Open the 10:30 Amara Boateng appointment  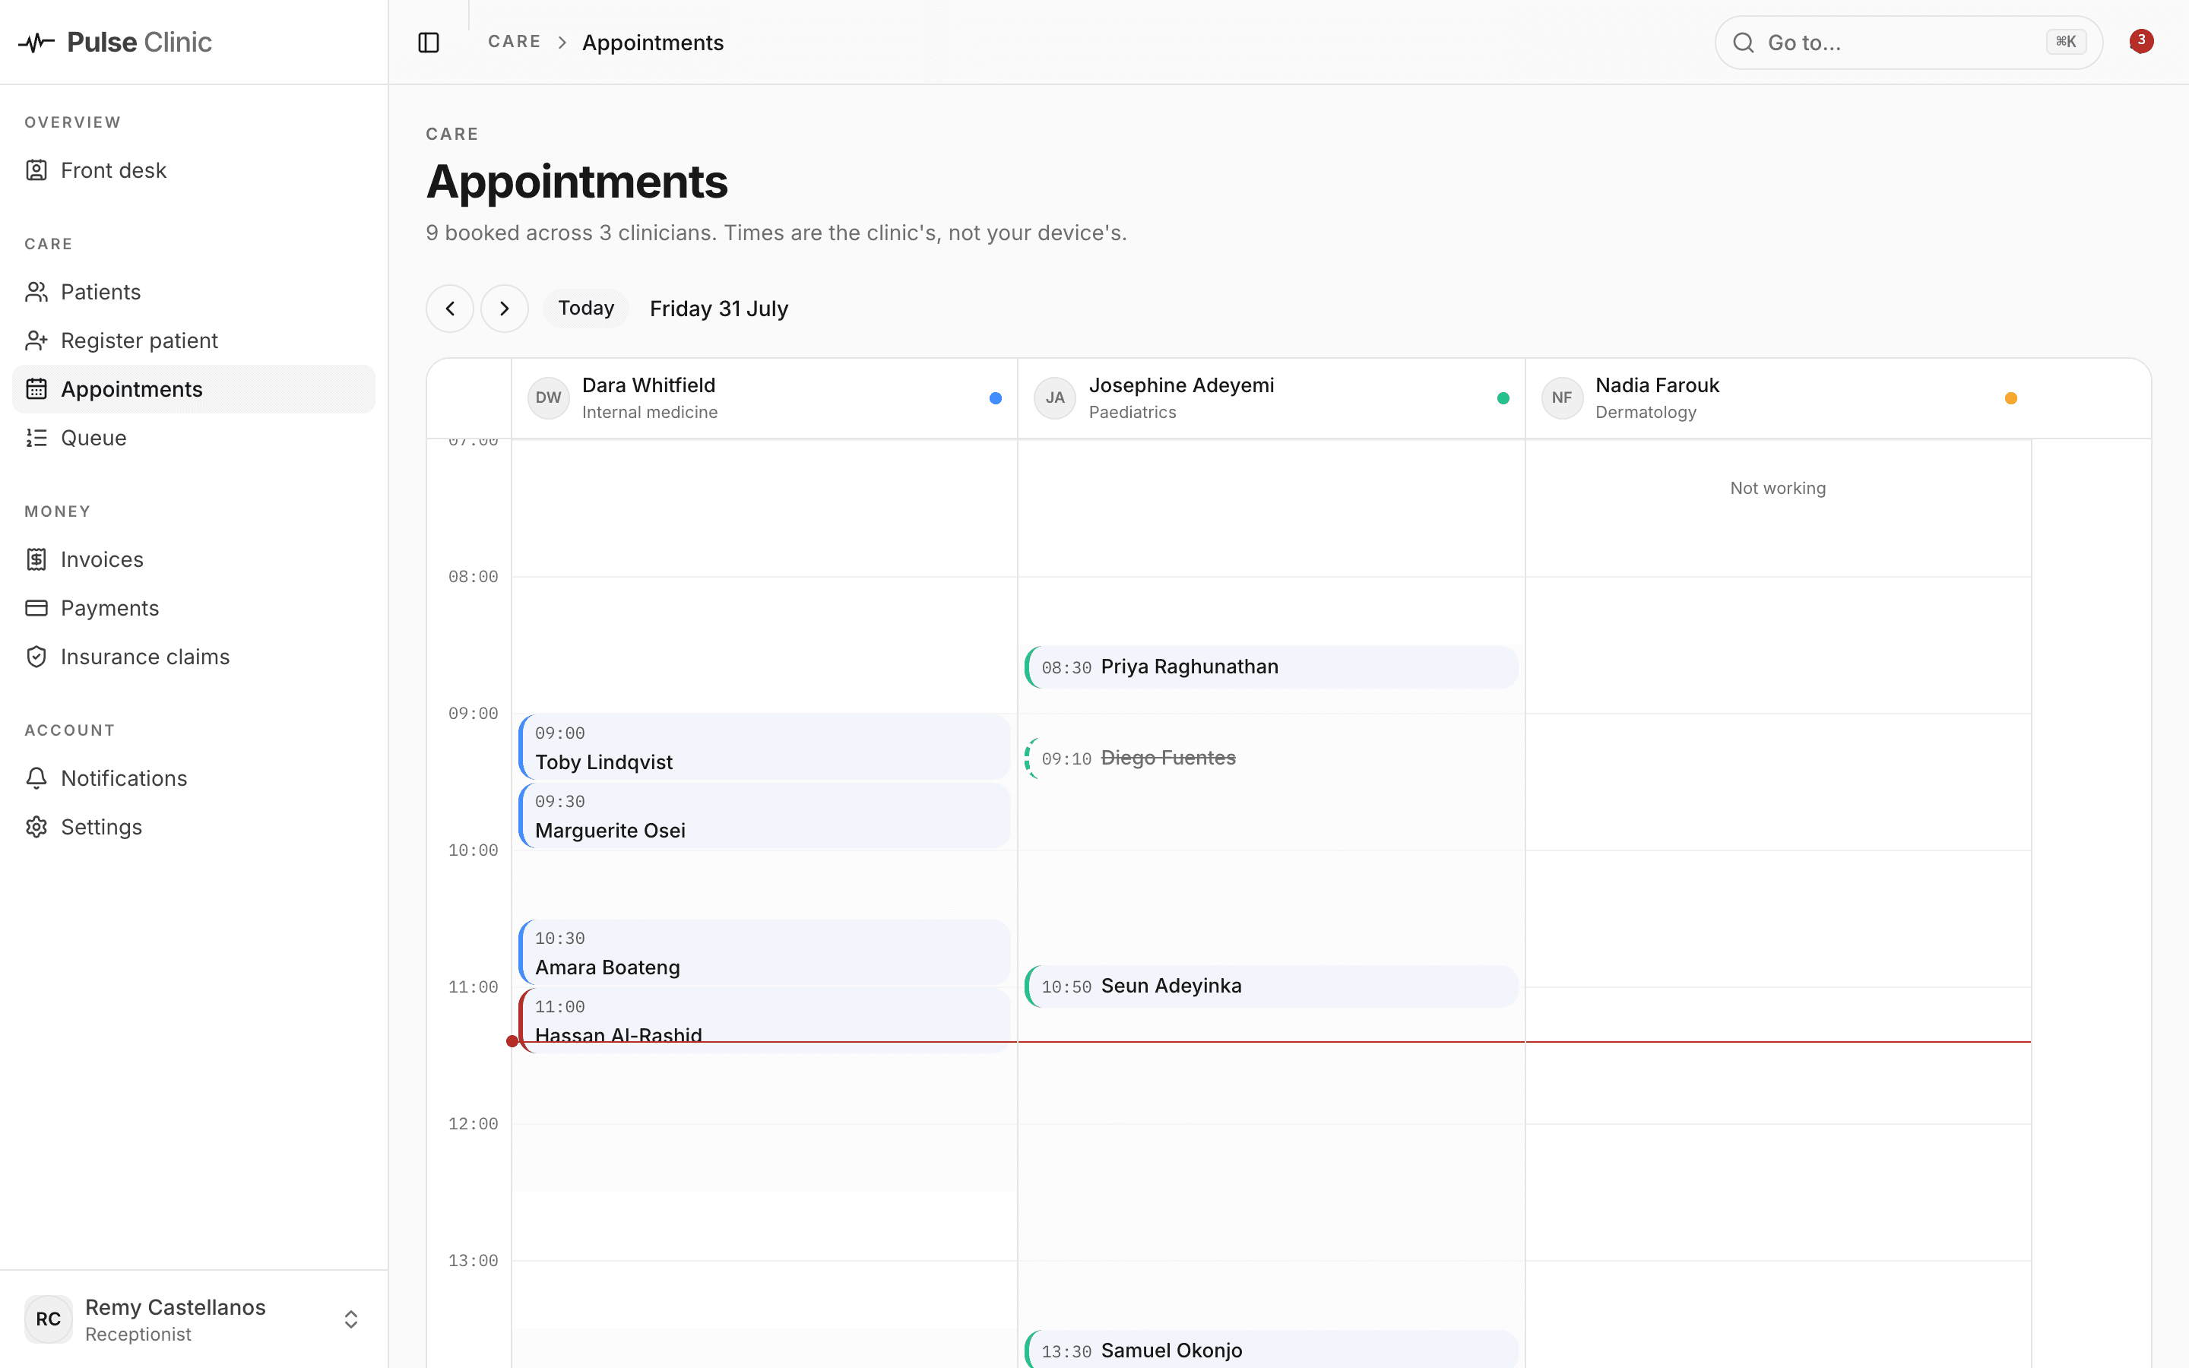(765, 953)
